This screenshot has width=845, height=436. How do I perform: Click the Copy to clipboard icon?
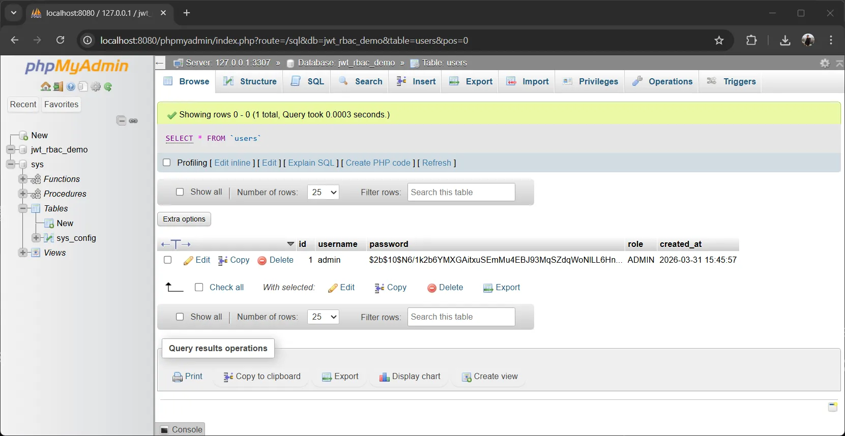coord(228,377)
